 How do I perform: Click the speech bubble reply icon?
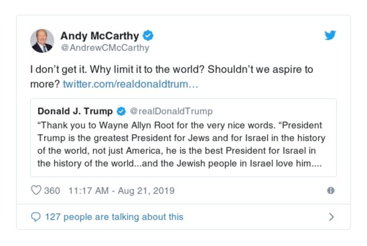click(x=35, y=217)
